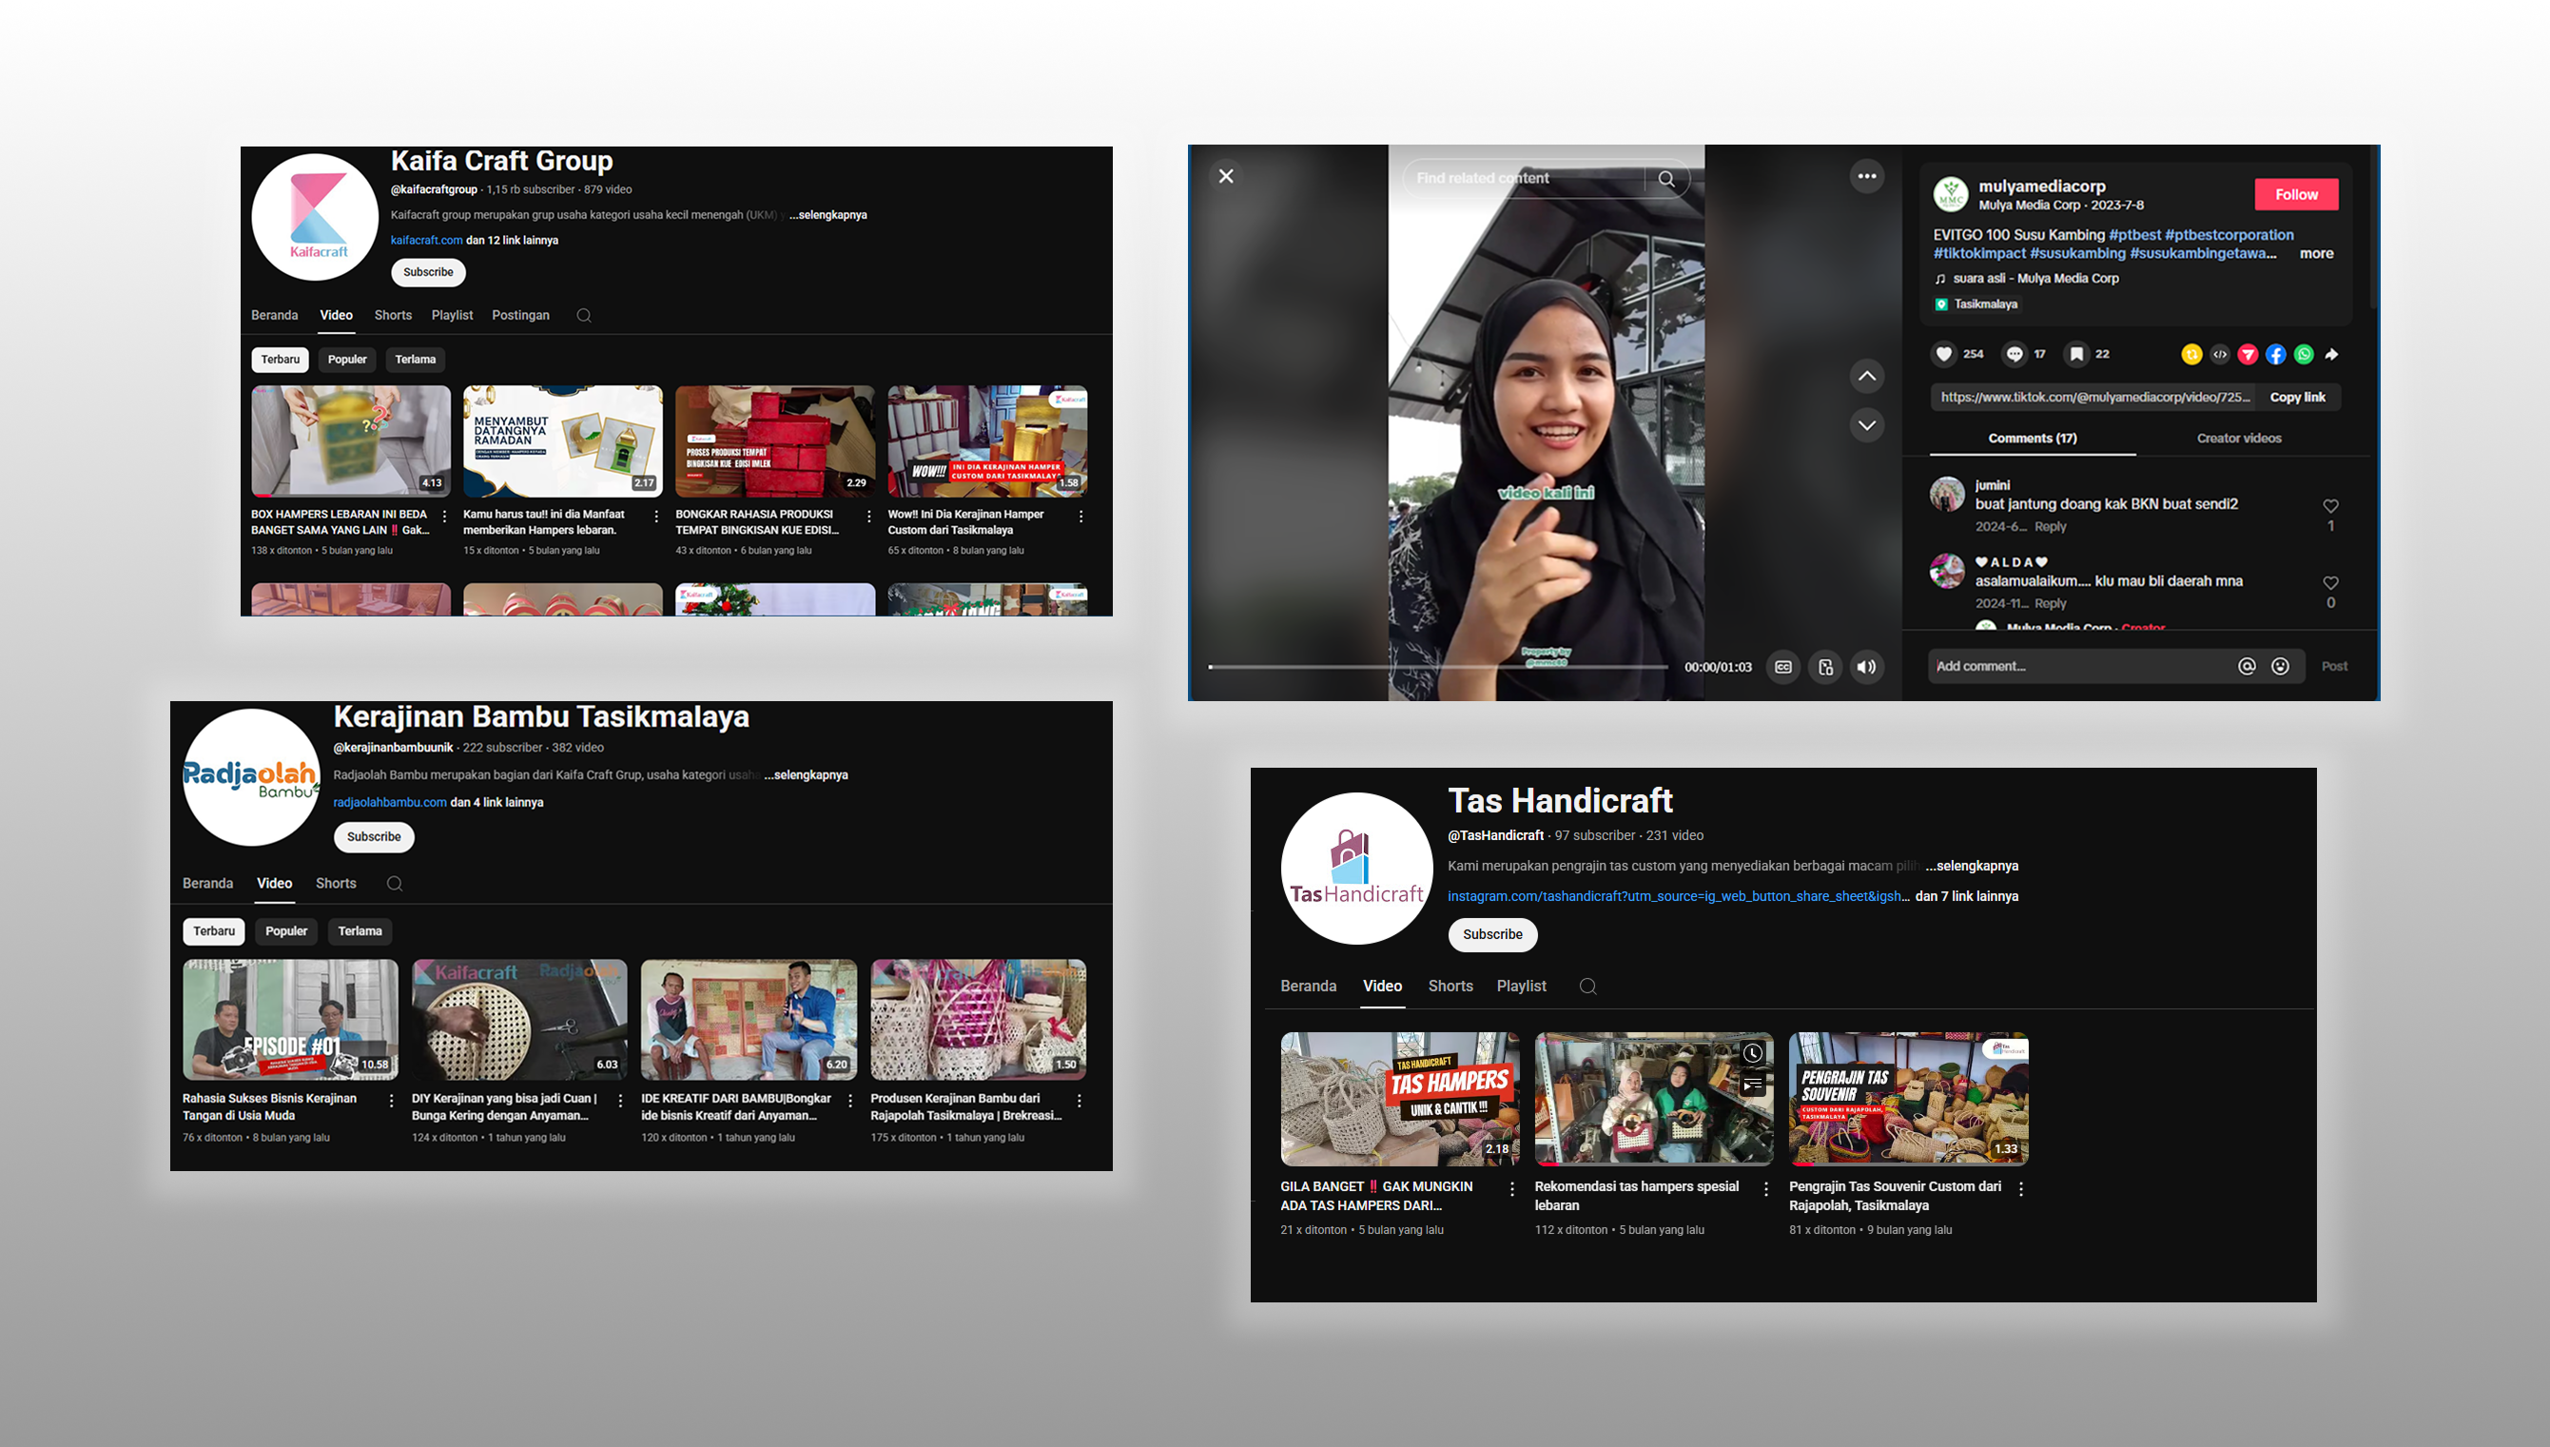
Task: Expand Radjaolah Bambu description with selengkapnya
Action: click(x=805, y=775)
